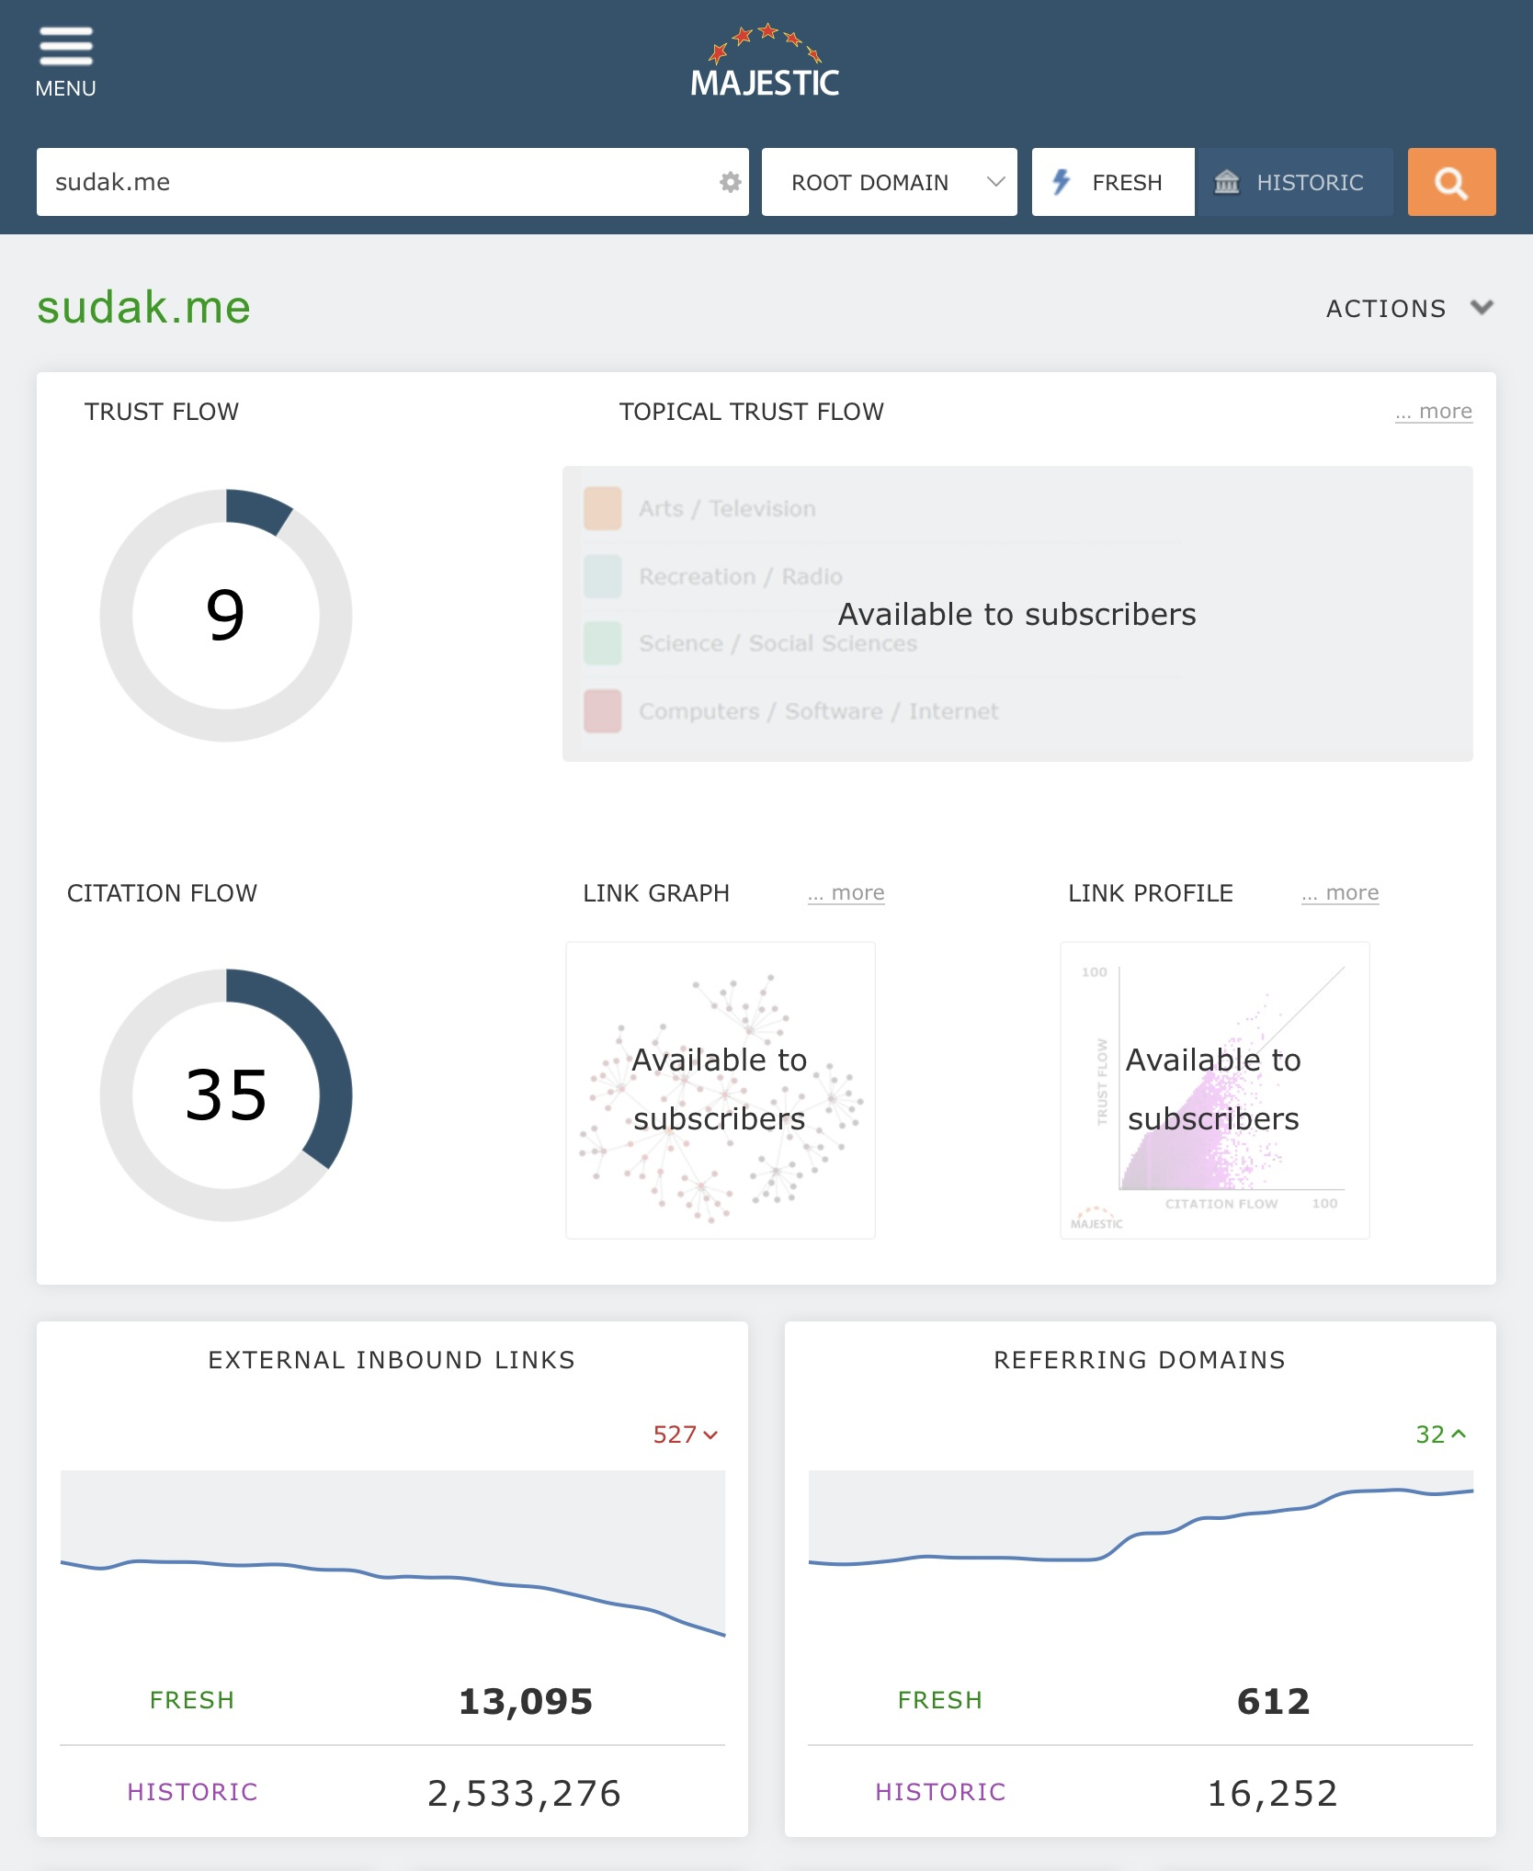Click FRESH label under External Inbound Links
This screenshot has height=1871, width=1533.
tap(192, 1700)
